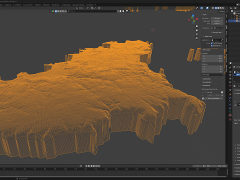Open the Animation workspace tab
Viewport: 240px width, 180px height.
(x=46, y=5)
